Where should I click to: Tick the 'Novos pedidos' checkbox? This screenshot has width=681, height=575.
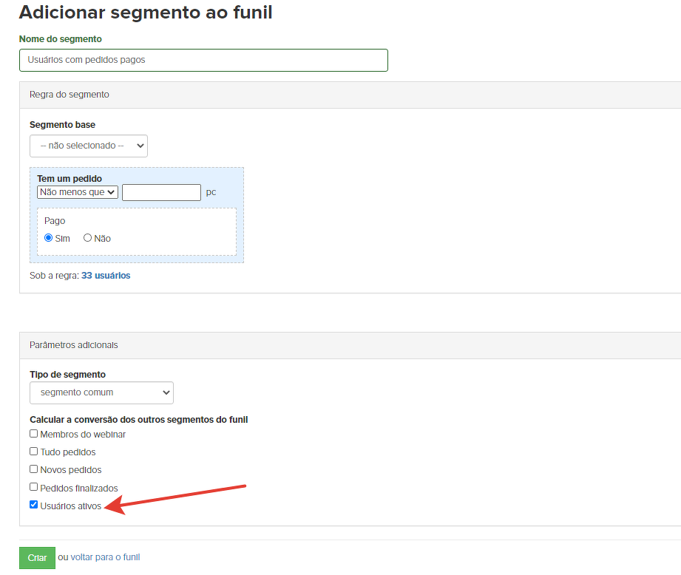pos(33,469)
